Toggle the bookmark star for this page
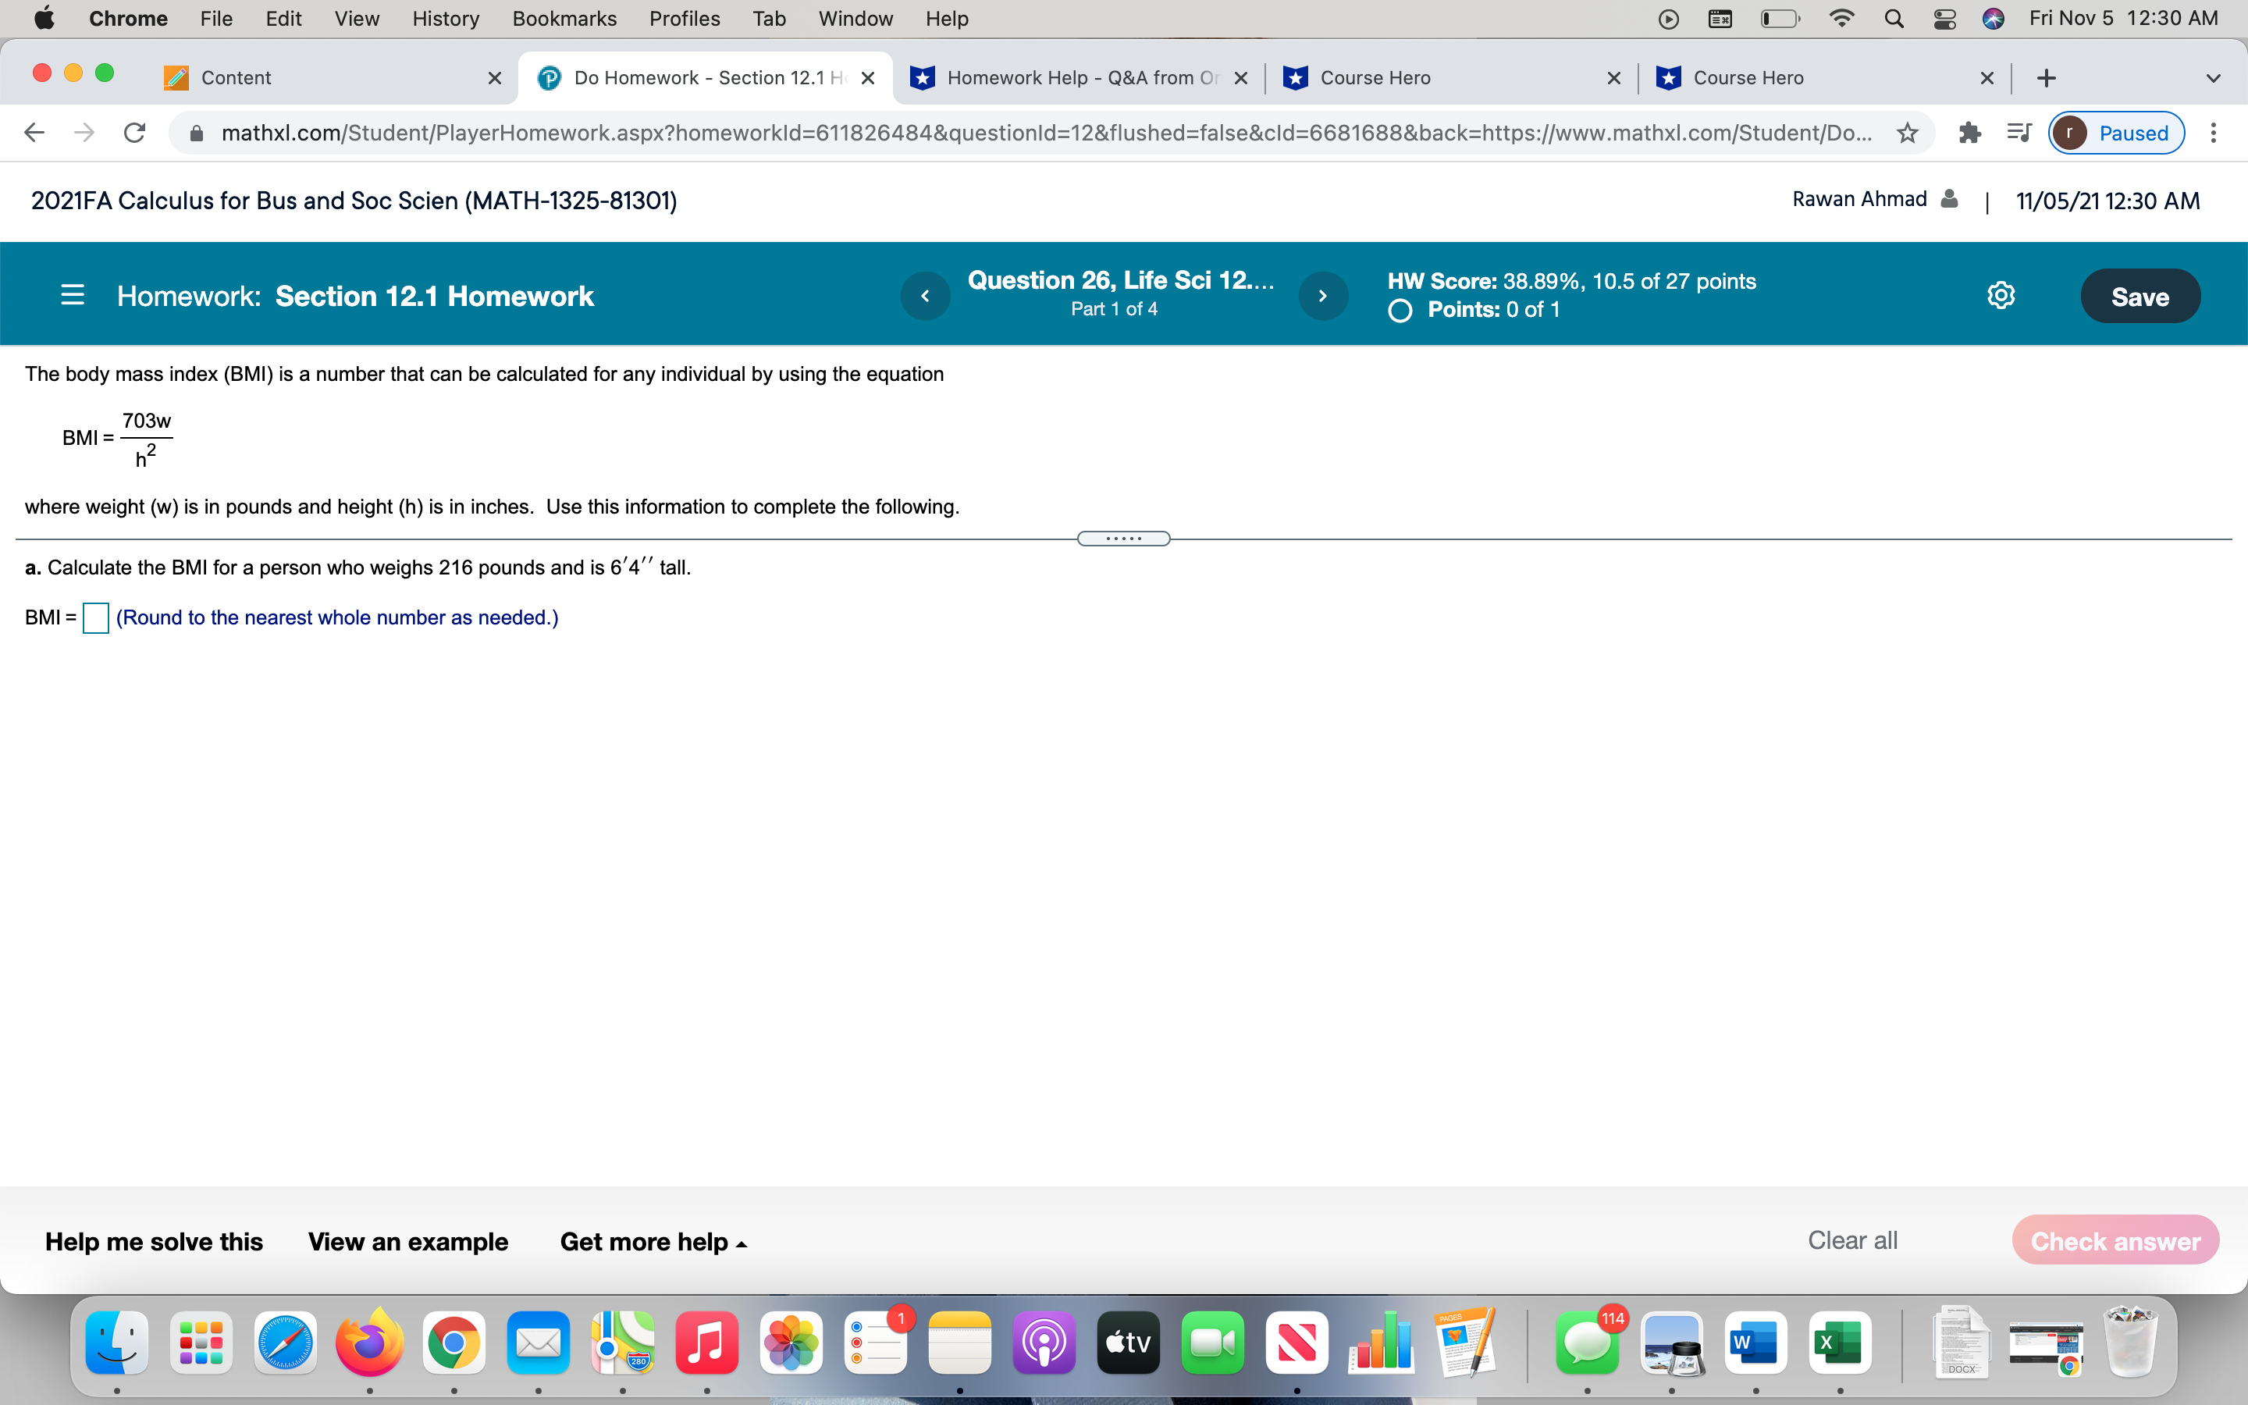Viewport: 2248px width, 1405px height. [x=1906, y=133]
